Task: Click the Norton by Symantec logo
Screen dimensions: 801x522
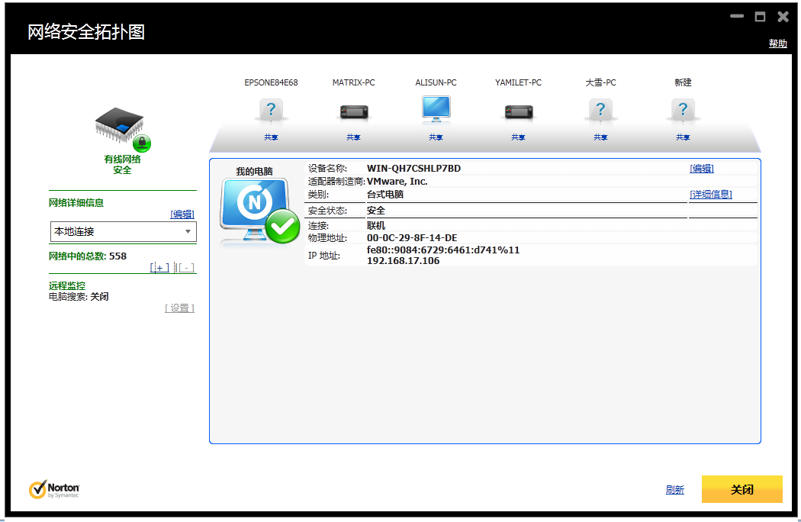Action: [x=54, y=489]
